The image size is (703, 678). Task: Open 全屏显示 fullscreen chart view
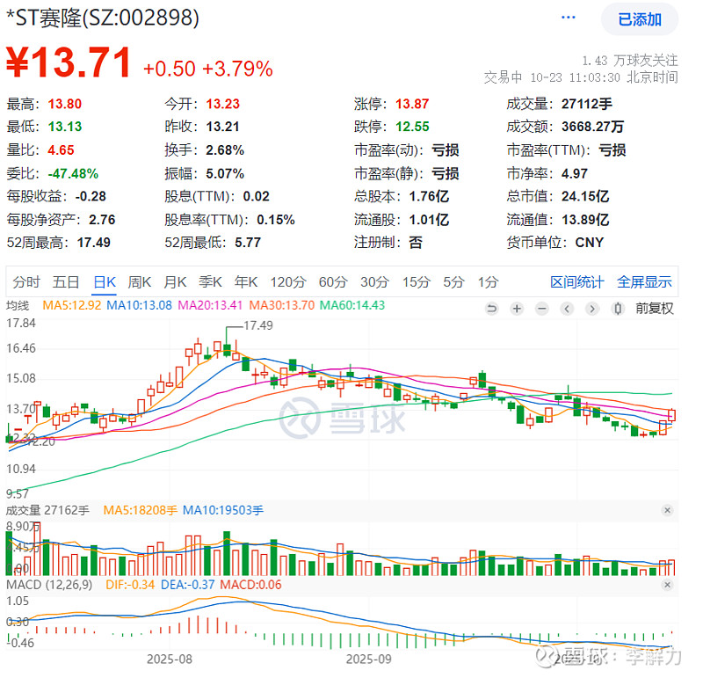pyautogui.click(x=644, y=282)
